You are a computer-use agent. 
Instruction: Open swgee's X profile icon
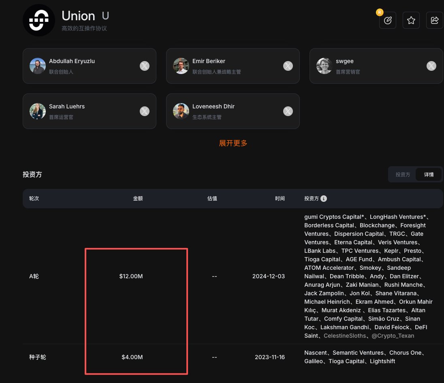431,66
